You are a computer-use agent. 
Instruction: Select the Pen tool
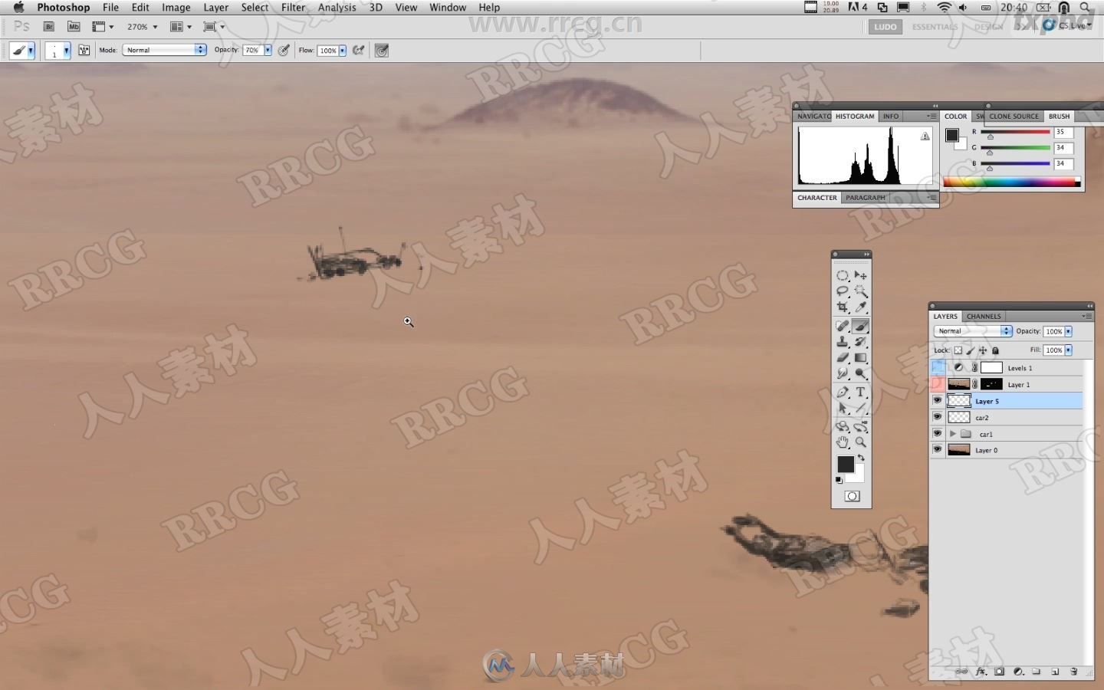[843, 393]
